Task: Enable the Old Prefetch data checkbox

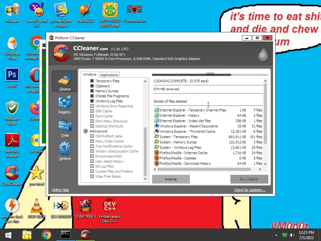Action: 92,136
